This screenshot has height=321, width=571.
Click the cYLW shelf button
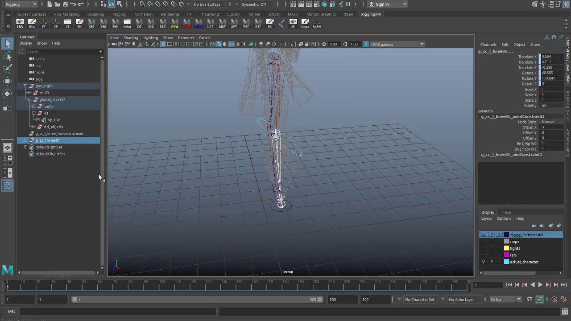174,24
